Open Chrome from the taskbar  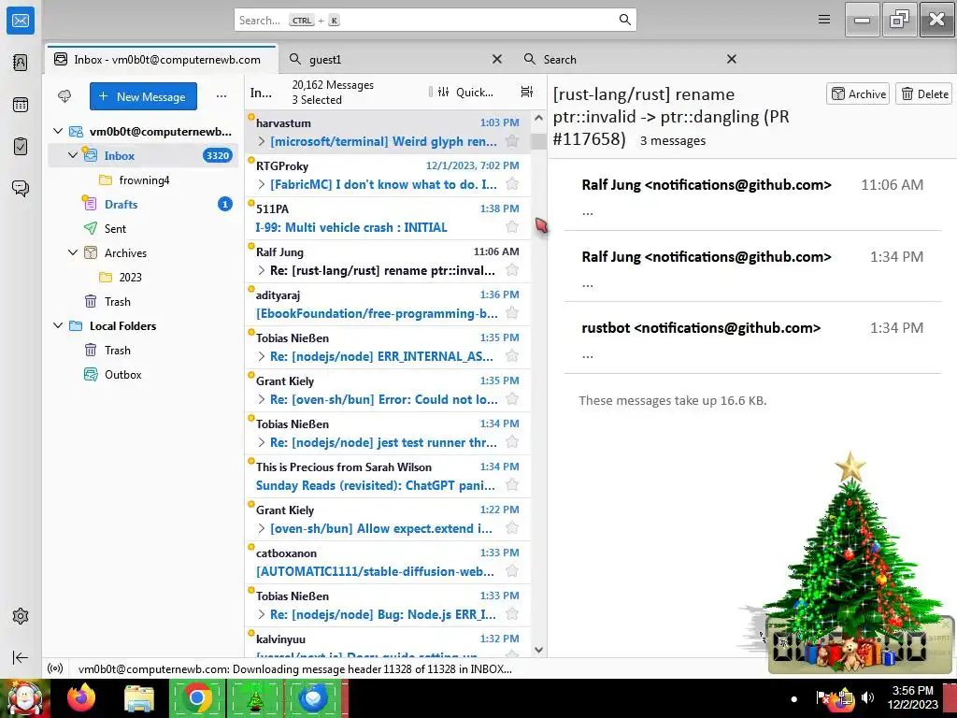(196, 697)
